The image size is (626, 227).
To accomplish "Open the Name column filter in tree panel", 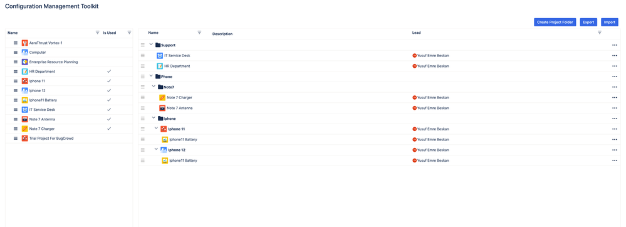I will click(x=199, y=33).
